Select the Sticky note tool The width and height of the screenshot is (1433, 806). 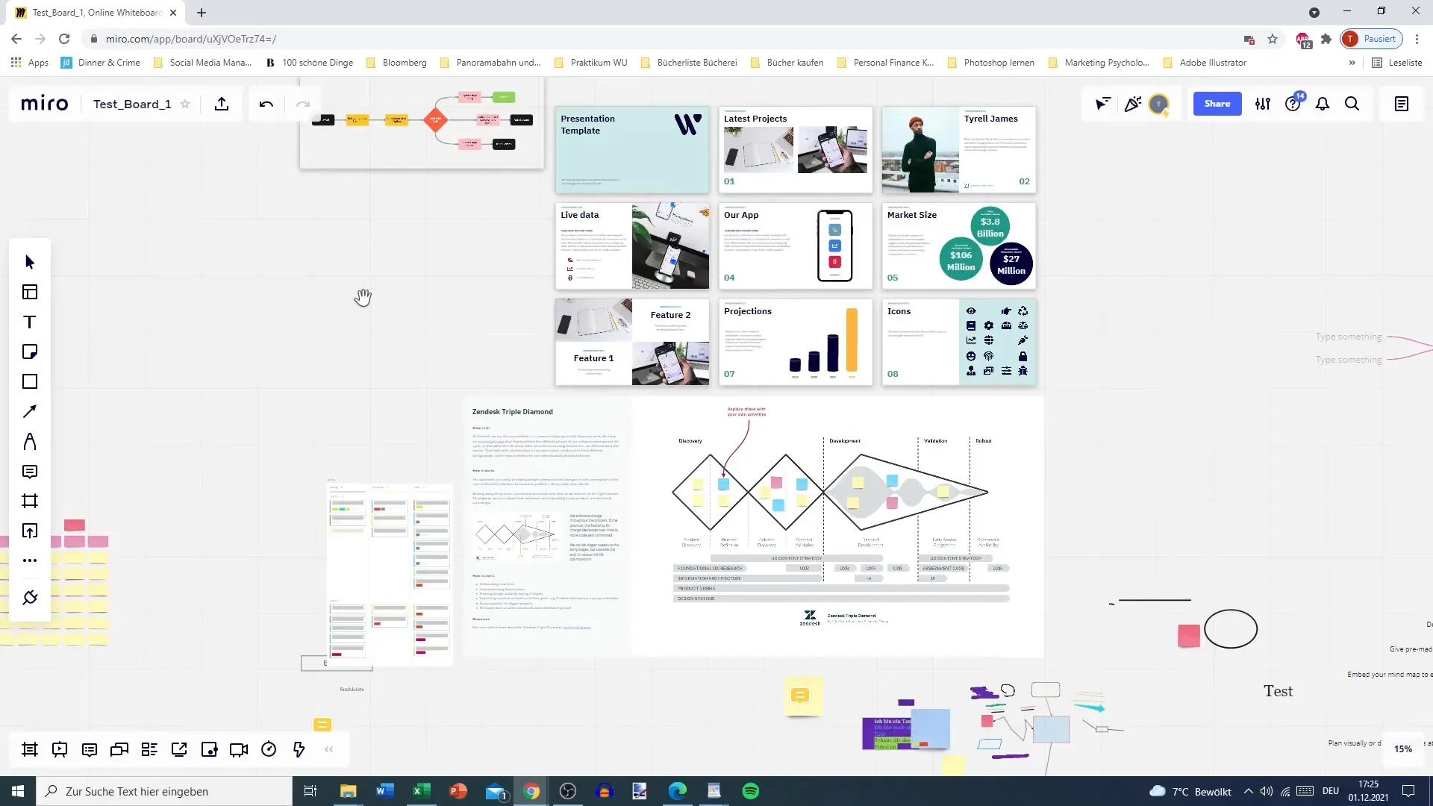click(30, 352)
